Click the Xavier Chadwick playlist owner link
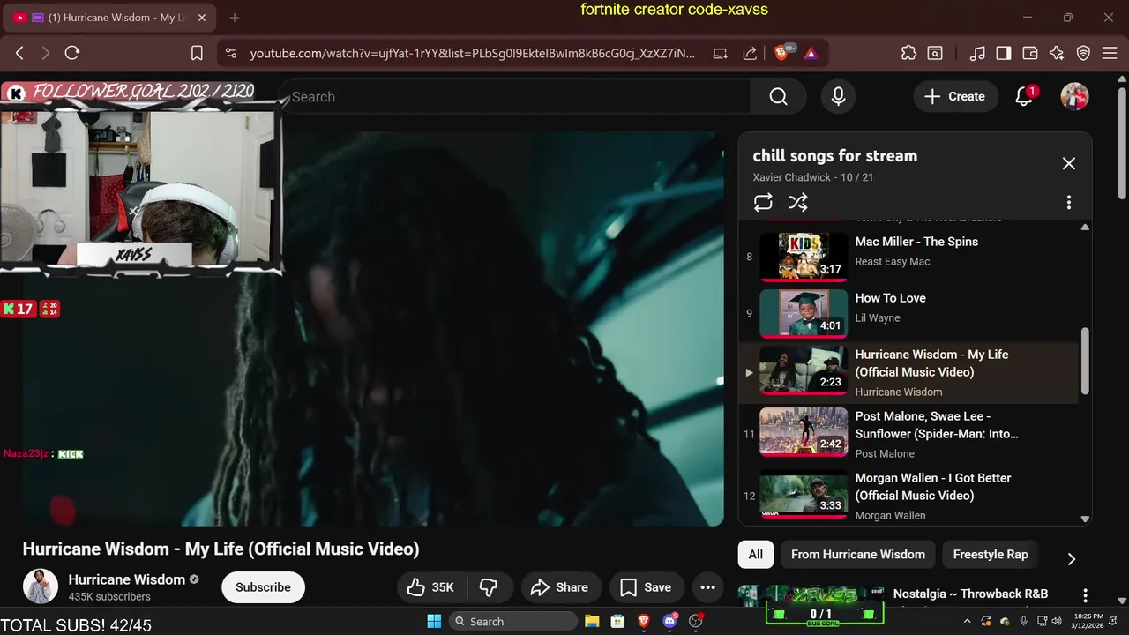This screenshot has width=1129, height=635. 791,177
